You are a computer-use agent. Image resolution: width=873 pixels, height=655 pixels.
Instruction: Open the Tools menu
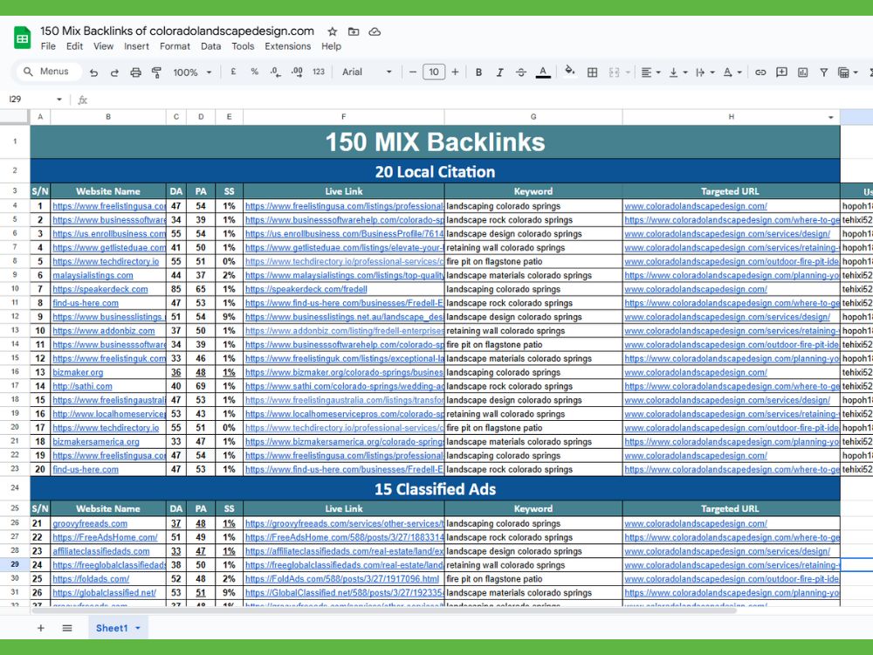point(243,46)
